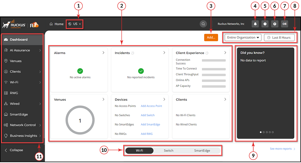
Task: Click the Venues pin icon
Action: [6, 61]
